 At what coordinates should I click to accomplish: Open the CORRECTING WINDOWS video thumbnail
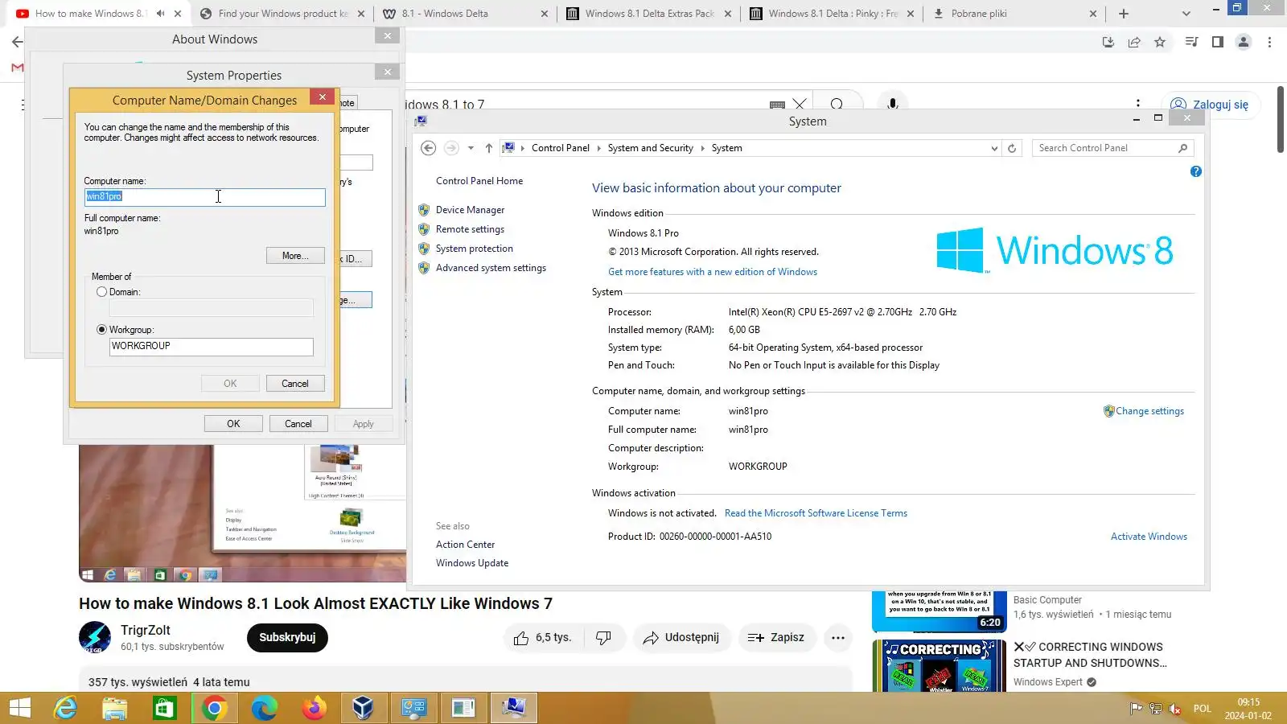click(940, 666)
